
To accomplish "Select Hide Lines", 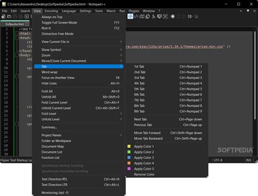I will point(79,83).
